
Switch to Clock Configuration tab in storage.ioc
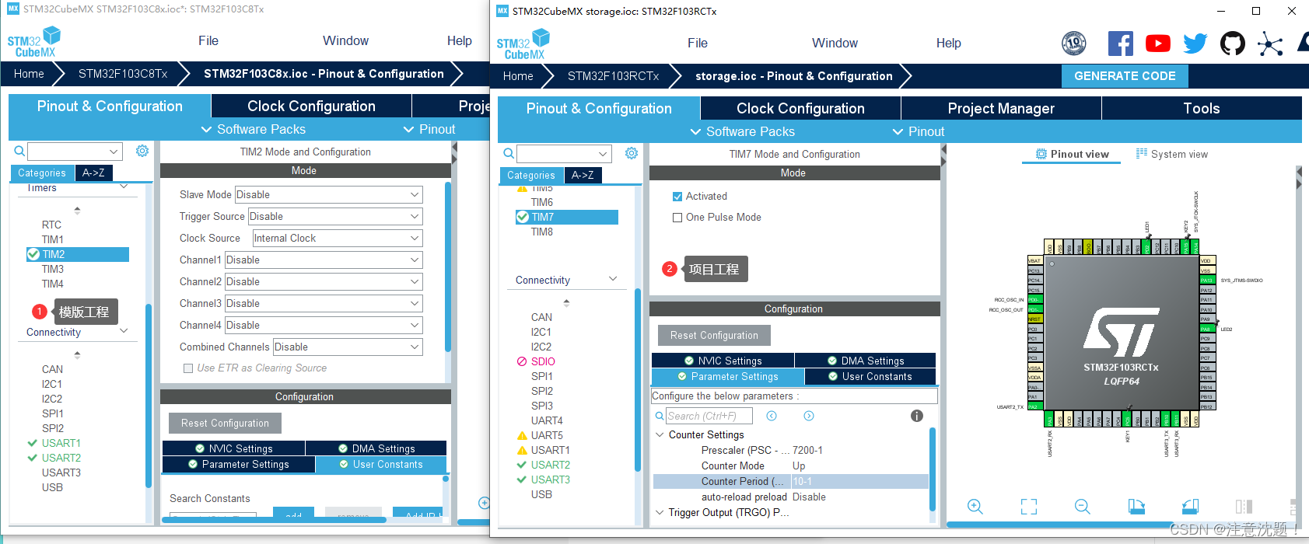(800, 109)
